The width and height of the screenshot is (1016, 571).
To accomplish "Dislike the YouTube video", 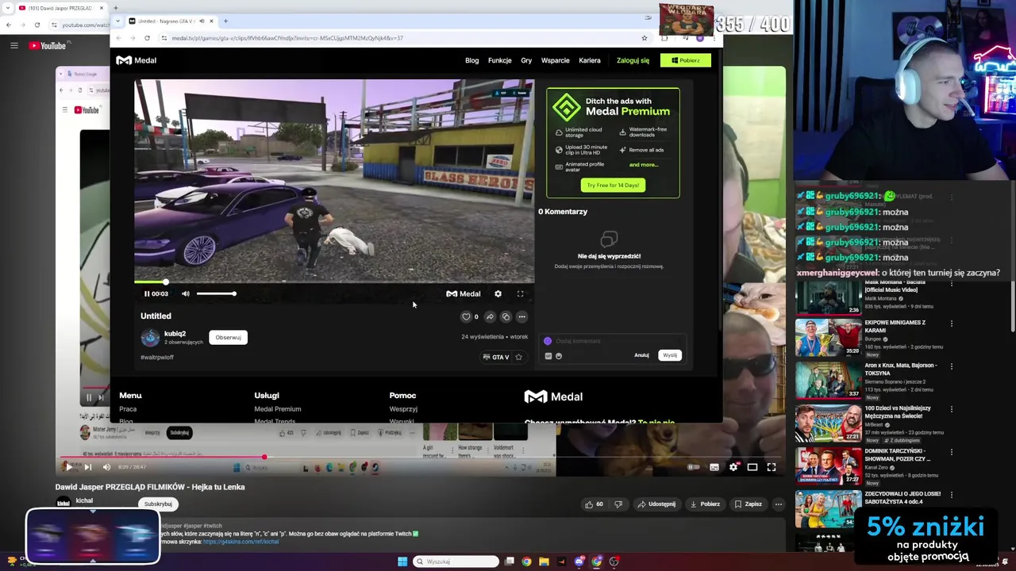I will click(x=618, y=504).
